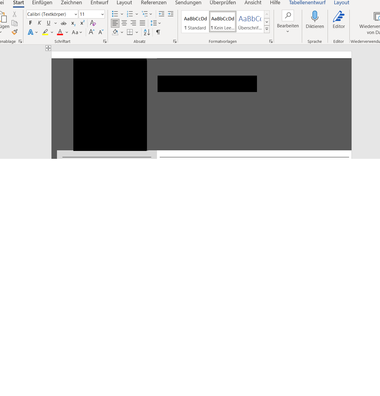This screenshot has height=396, width=380.
Task: Expand underline style options
Action: click(55, 23)
